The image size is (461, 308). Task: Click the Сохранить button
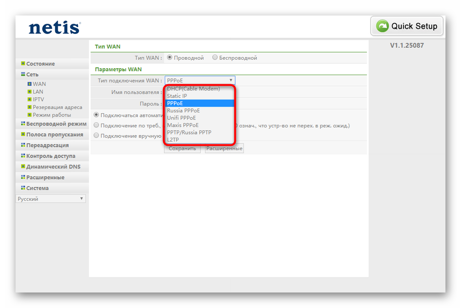[182, 148]
